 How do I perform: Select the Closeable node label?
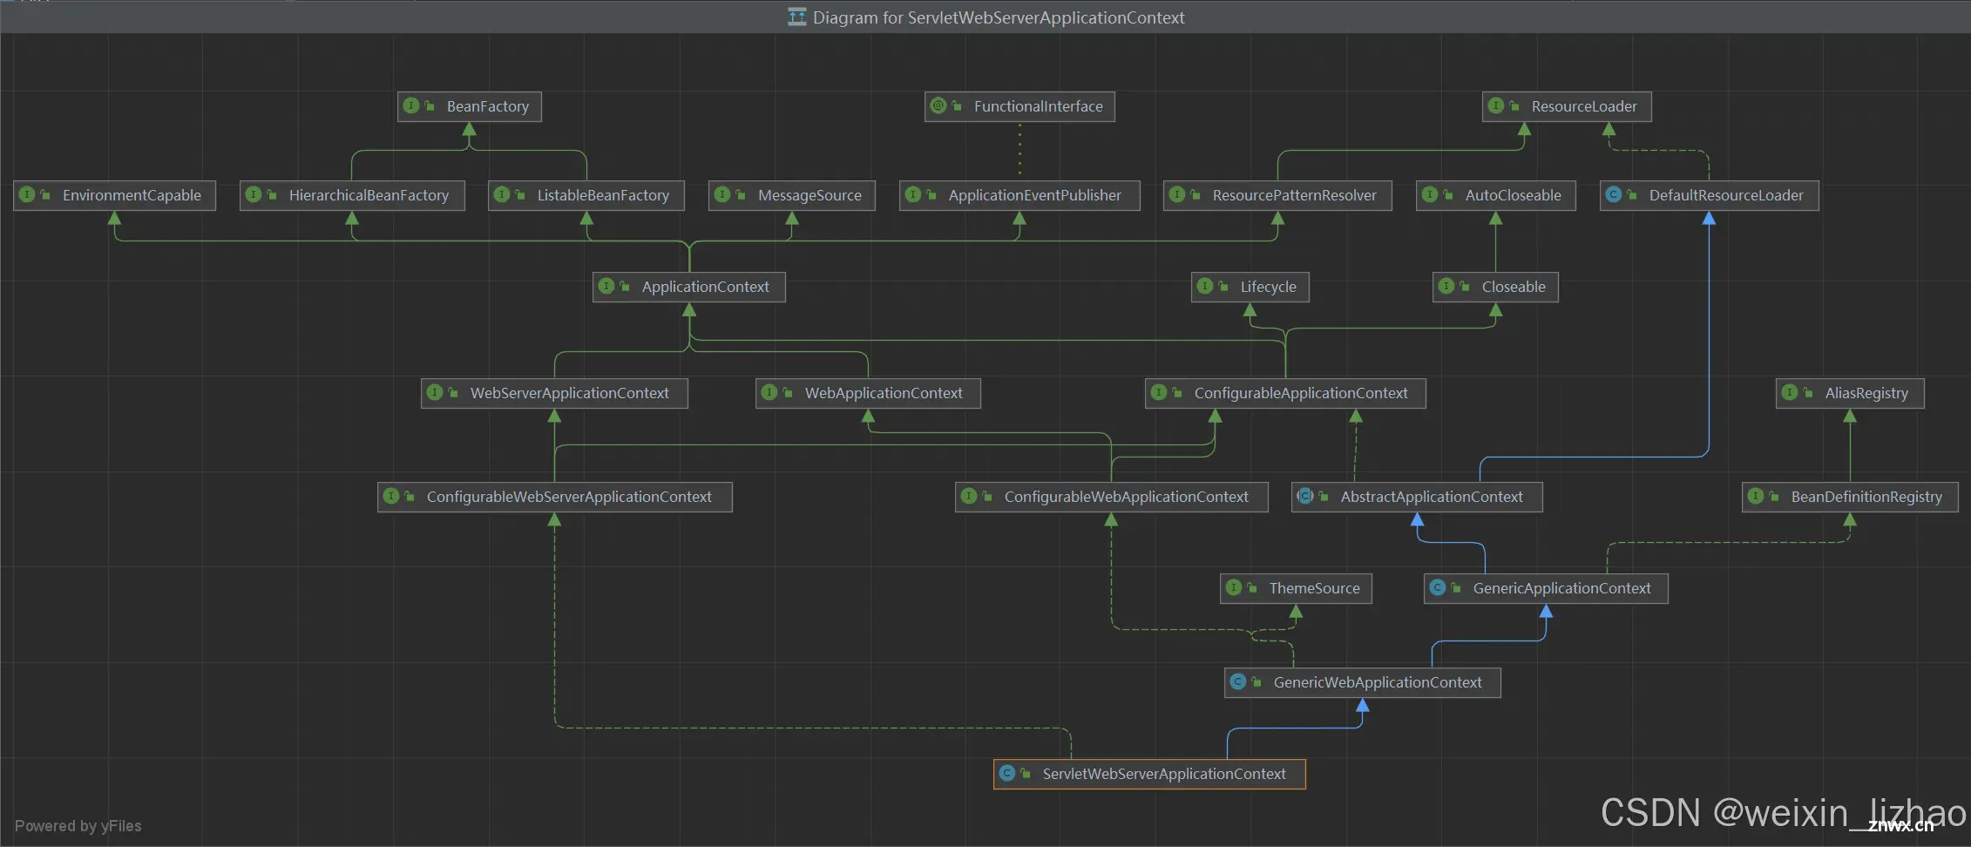tap(1514, 287)
